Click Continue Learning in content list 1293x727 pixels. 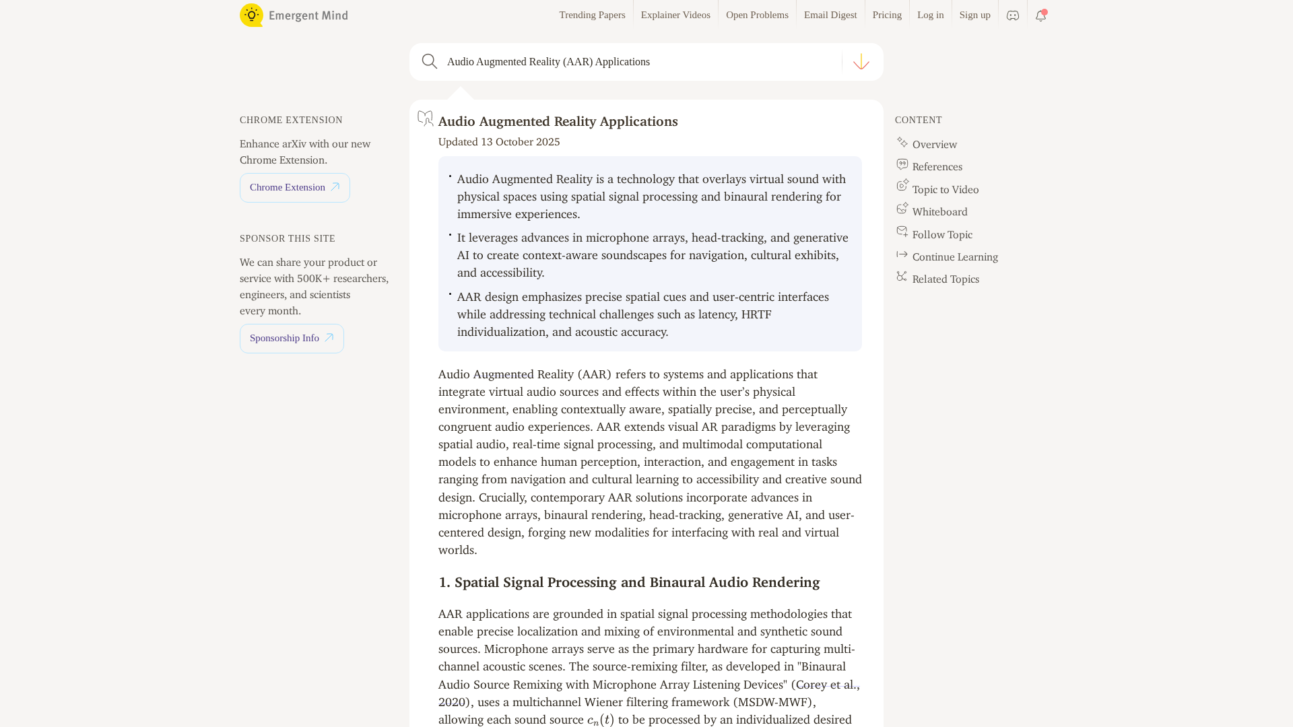[954, 257]
